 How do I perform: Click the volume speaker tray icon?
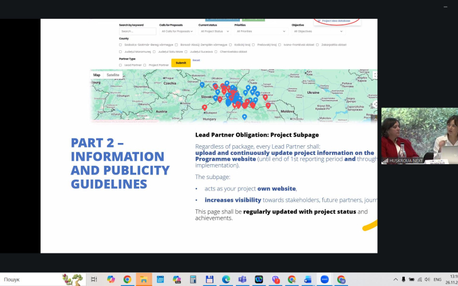427,279
